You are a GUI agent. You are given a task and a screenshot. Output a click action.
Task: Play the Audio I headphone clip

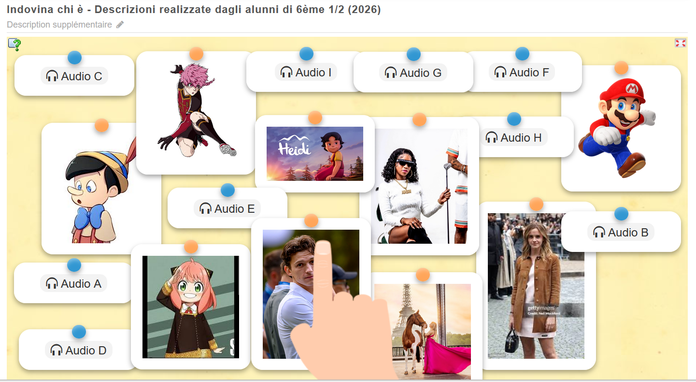coord(306,73)
